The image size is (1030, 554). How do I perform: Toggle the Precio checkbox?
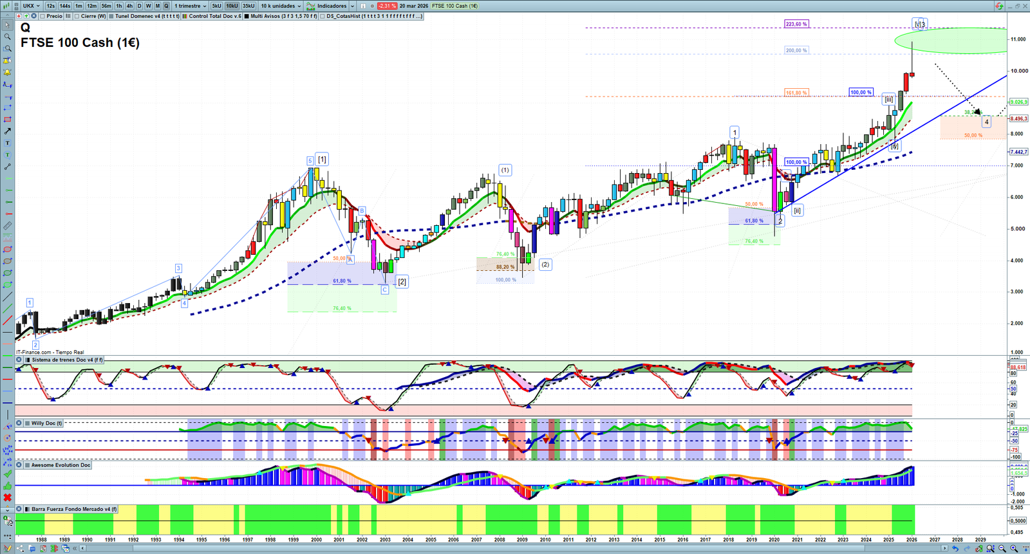tap(42, 16)
